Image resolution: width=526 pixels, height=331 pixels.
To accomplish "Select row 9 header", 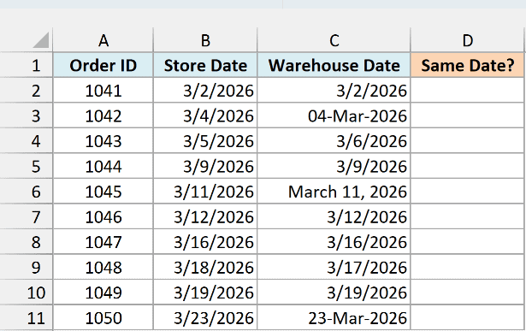I will pyautogui.click(x=27, y=268).
